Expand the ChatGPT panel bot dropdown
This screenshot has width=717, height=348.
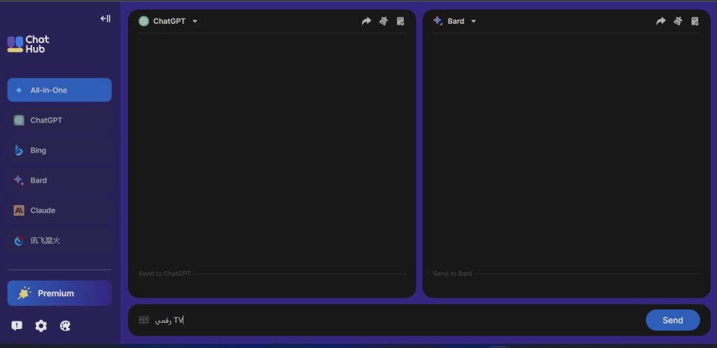(195, 21)
